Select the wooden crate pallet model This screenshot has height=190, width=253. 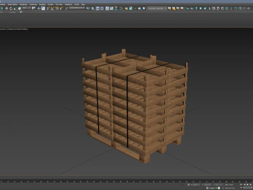[135, 106]
